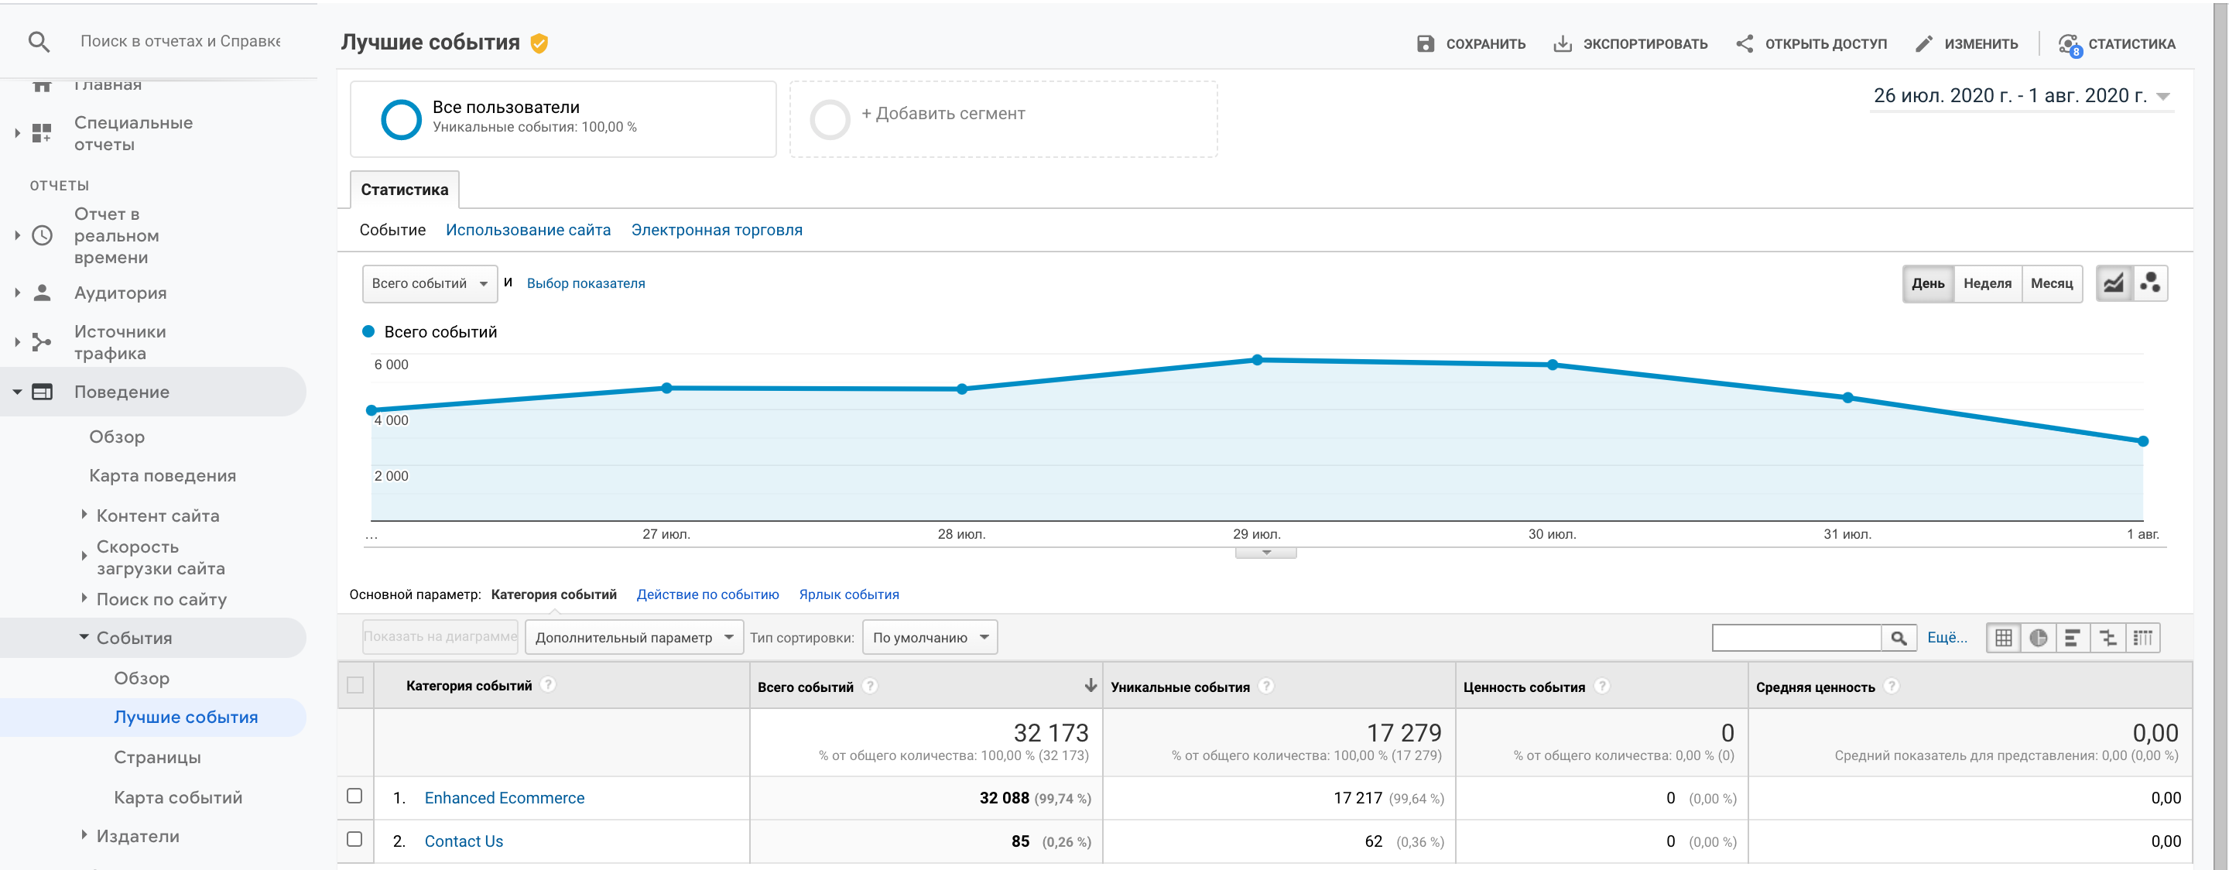Switch chart granularity to Месяц
This screenshot has height=870, width=2229.
(x=2052, y=283)
